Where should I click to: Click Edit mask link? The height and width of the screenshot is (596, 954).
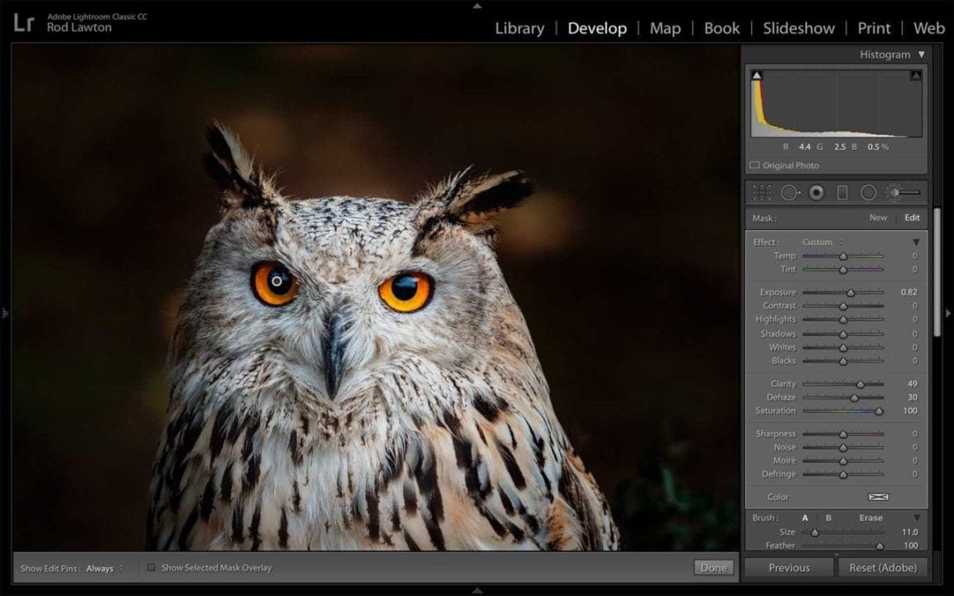click(x=912, y=218)
